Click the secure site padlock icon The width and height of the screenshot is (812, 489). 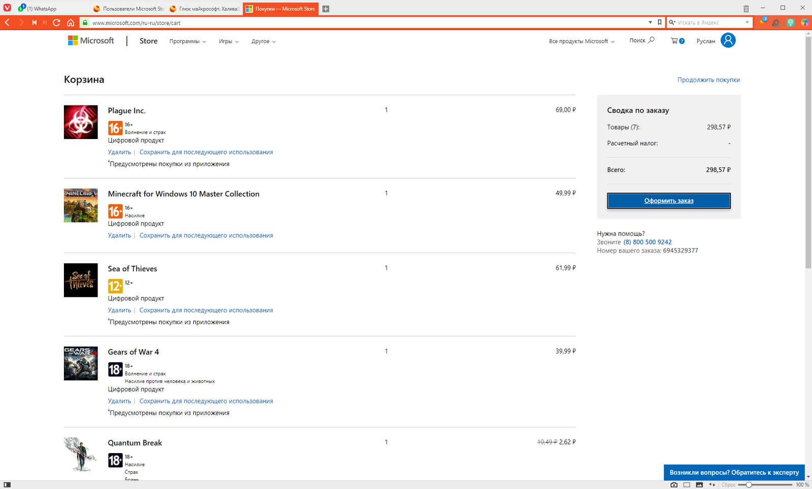point(85,22)
